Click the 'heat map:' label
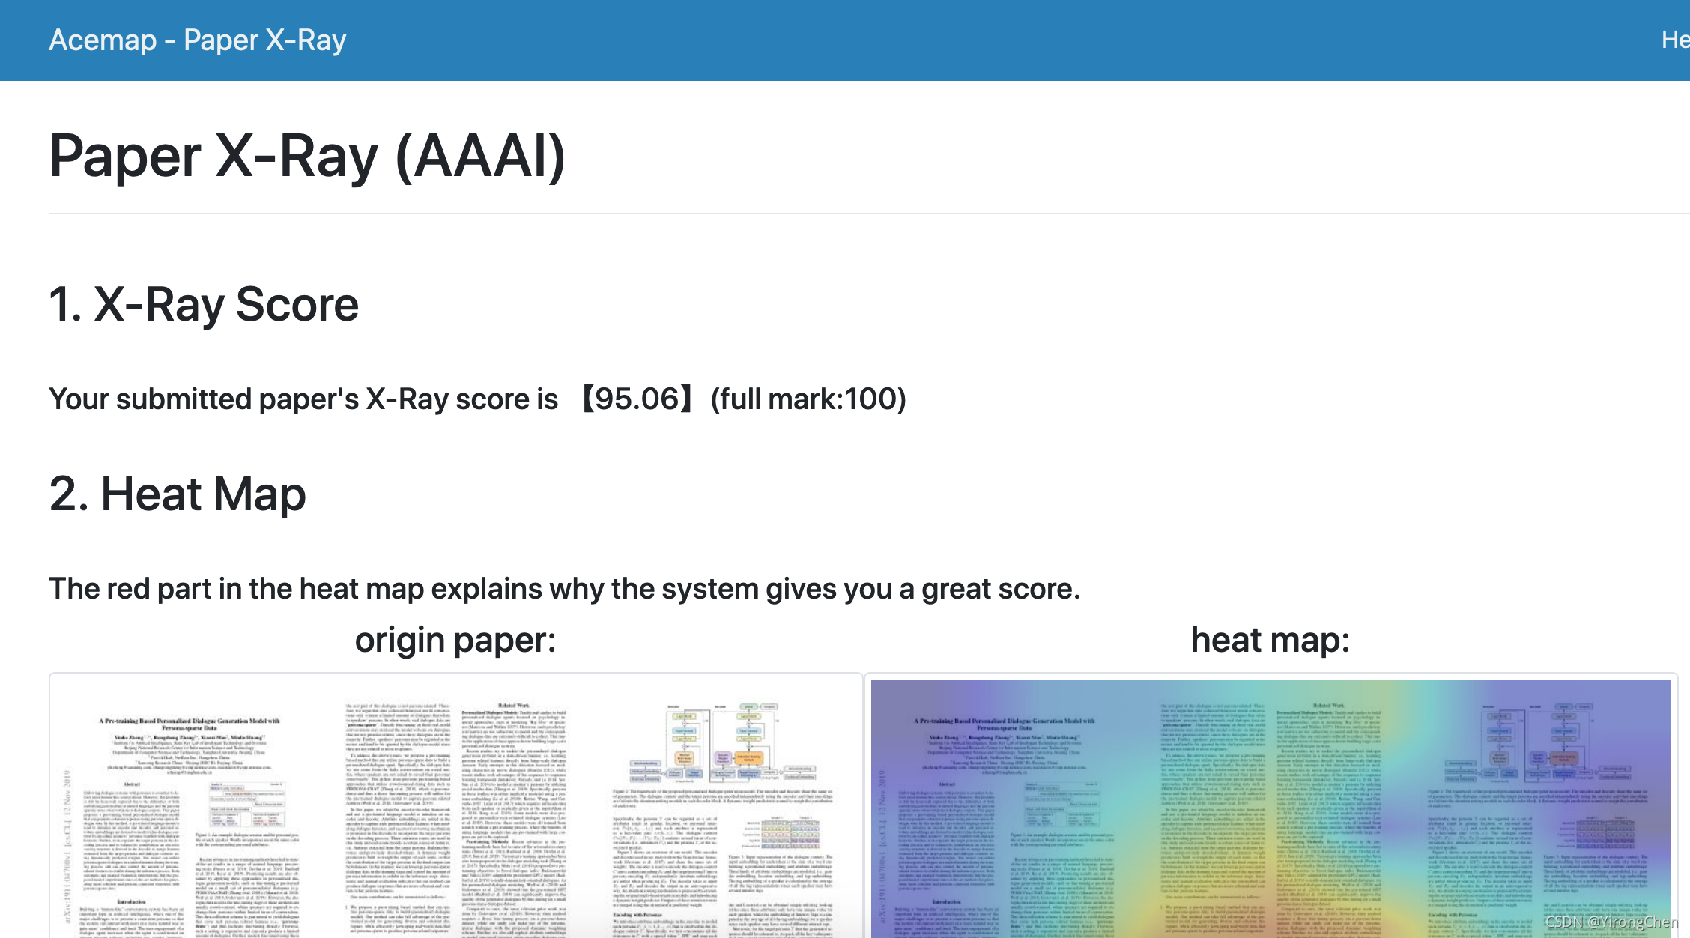1690x938 pixels. 1270,640
